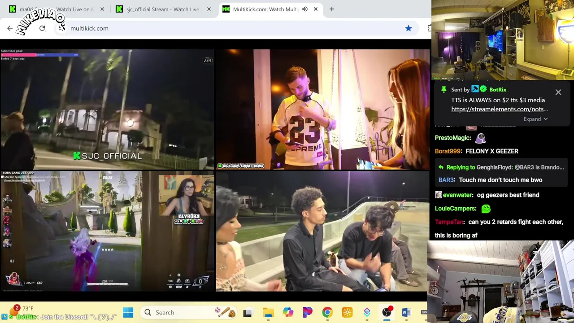The image size is (574, 323).
Task: Click the Subscriber goal progress bar
Action: point(39,55)
